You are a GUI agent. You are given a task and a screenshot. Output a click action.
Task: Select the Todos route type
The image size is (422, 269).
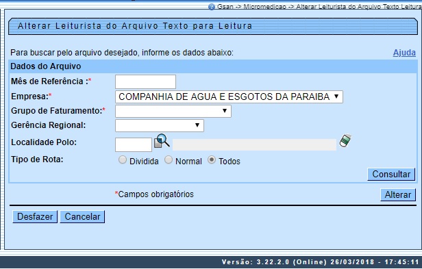click(x=212, y=159)
